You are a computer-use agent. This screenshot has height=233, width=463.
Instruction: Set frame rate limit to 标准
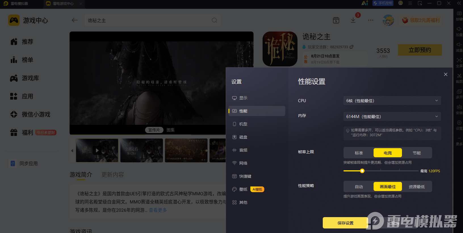[x=359, y=153]
